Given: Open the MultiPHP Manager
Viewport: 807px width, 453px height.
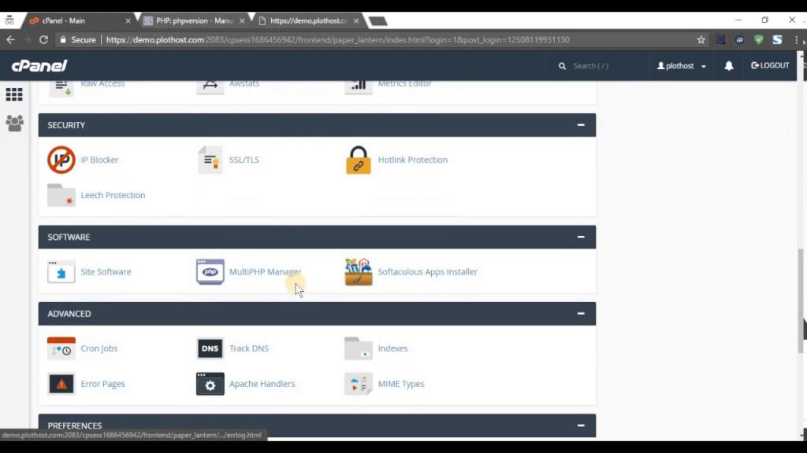Looking at the screenshot, I should pos(265,271).
